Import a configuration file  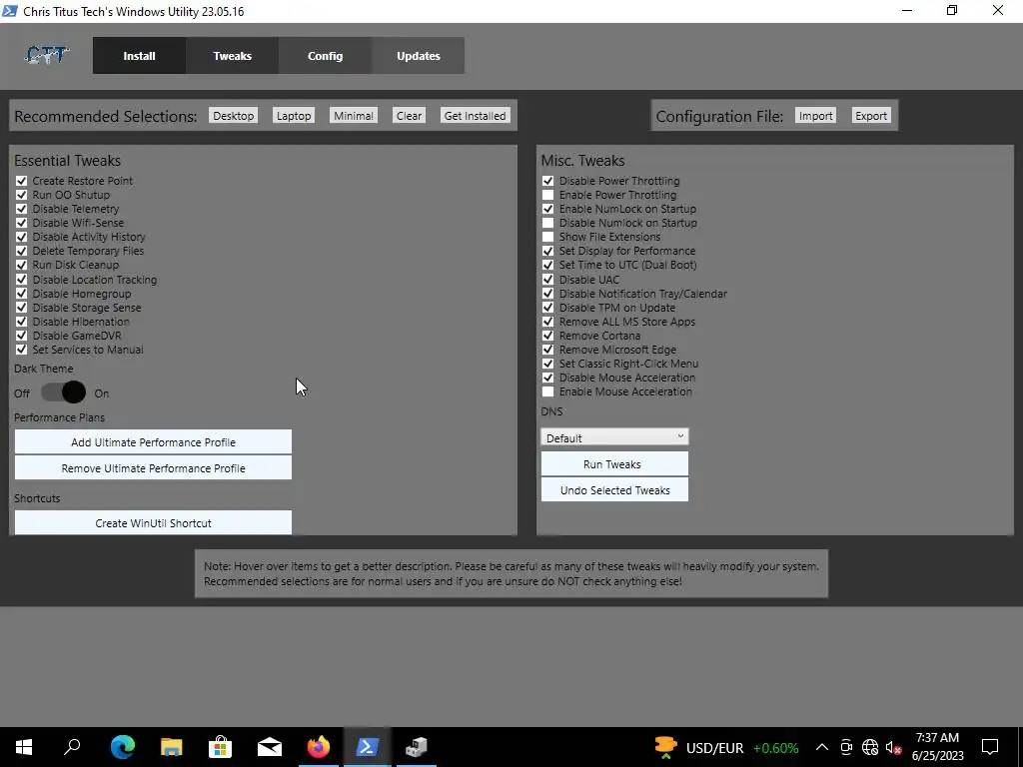pos(815,116)
